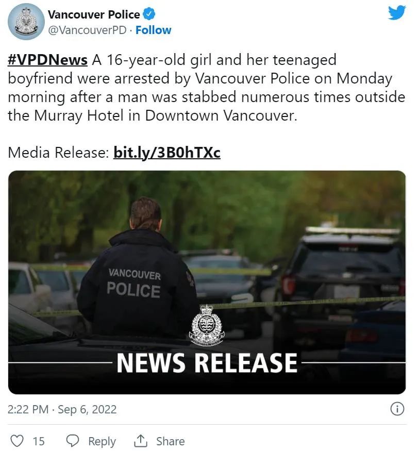The width and height of the screenshot is (418, 451).
Task: Click the NEWS RELEASE banner text
Action: click(x=207, y=363)
